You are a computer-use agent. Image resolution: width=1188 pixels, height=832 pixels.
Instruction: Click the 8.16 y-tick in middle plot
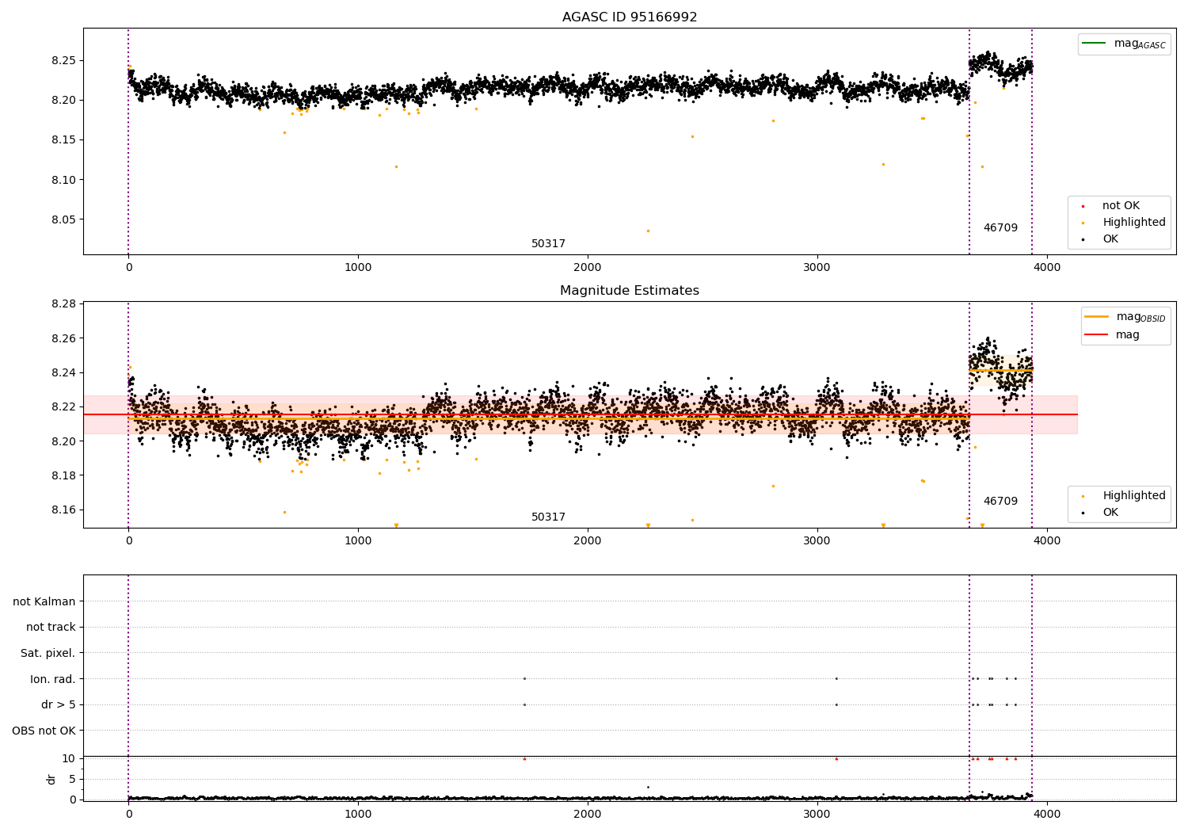[x=64, y=510]
